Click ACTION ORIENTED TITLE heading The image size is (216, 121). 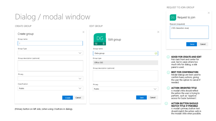point(184,88)
